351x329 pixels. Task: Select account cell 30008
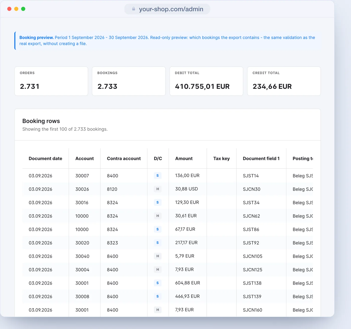click(x=82, y=297)
